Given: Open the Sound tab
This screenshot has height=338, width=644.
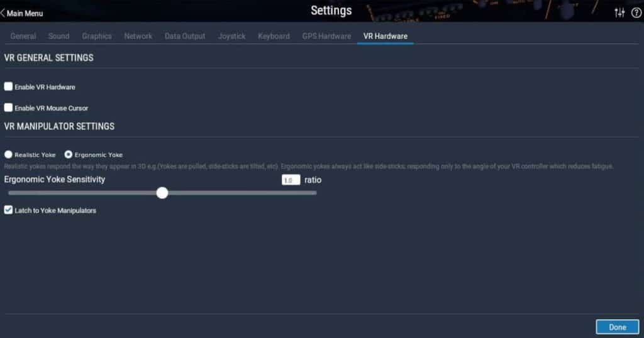Looking at the screenshot, I should [58, 36].
